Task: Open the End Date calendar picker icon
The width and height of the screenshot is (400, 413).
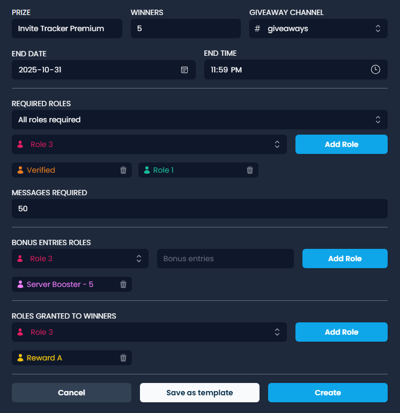Action: click(184, 70)
